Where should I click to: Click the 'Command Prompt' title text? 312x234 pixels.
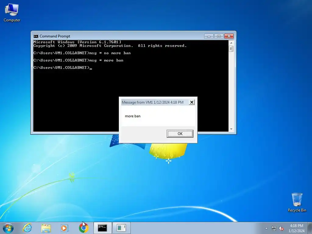coord(55,36)
